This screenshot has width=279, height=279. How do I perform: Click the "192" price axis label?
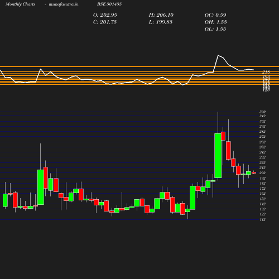[262, 178]
